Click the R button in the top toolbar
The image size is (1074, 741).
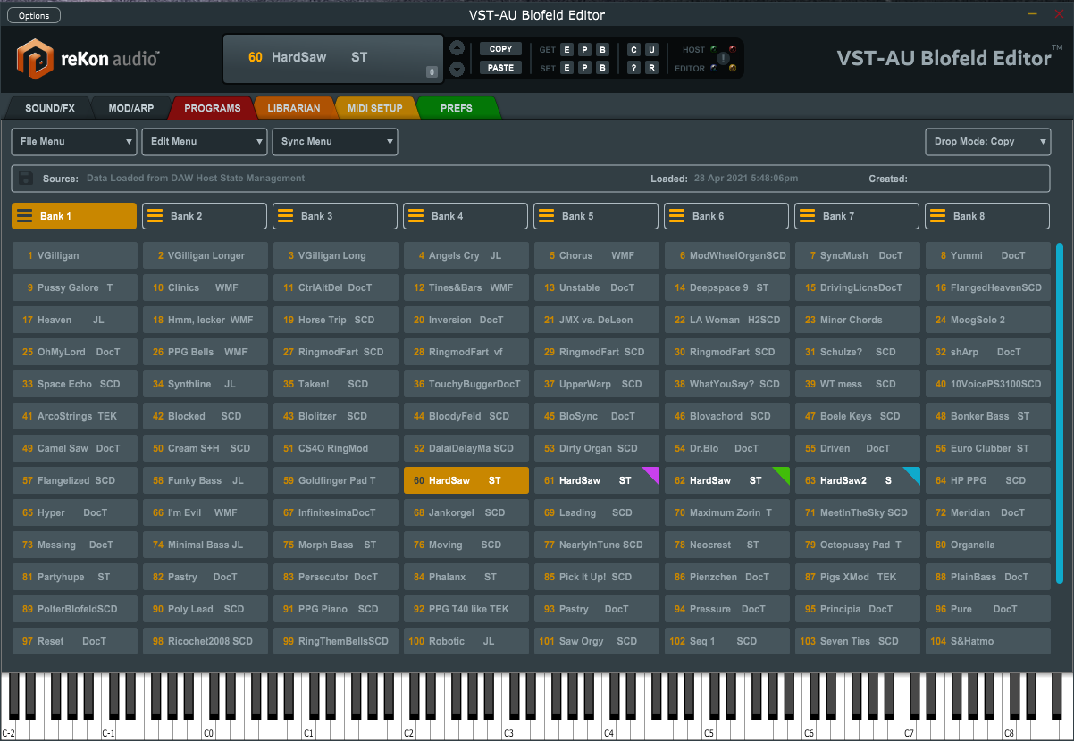pyautogui.click(x=651, y=68)
